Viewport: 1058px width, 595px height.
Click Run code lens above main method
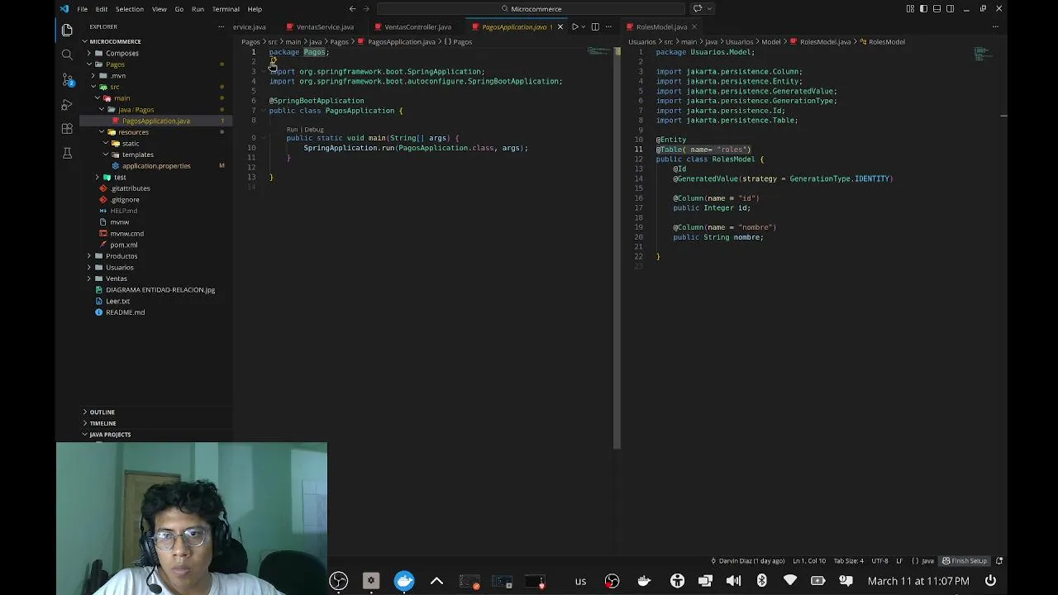point(292,130)
